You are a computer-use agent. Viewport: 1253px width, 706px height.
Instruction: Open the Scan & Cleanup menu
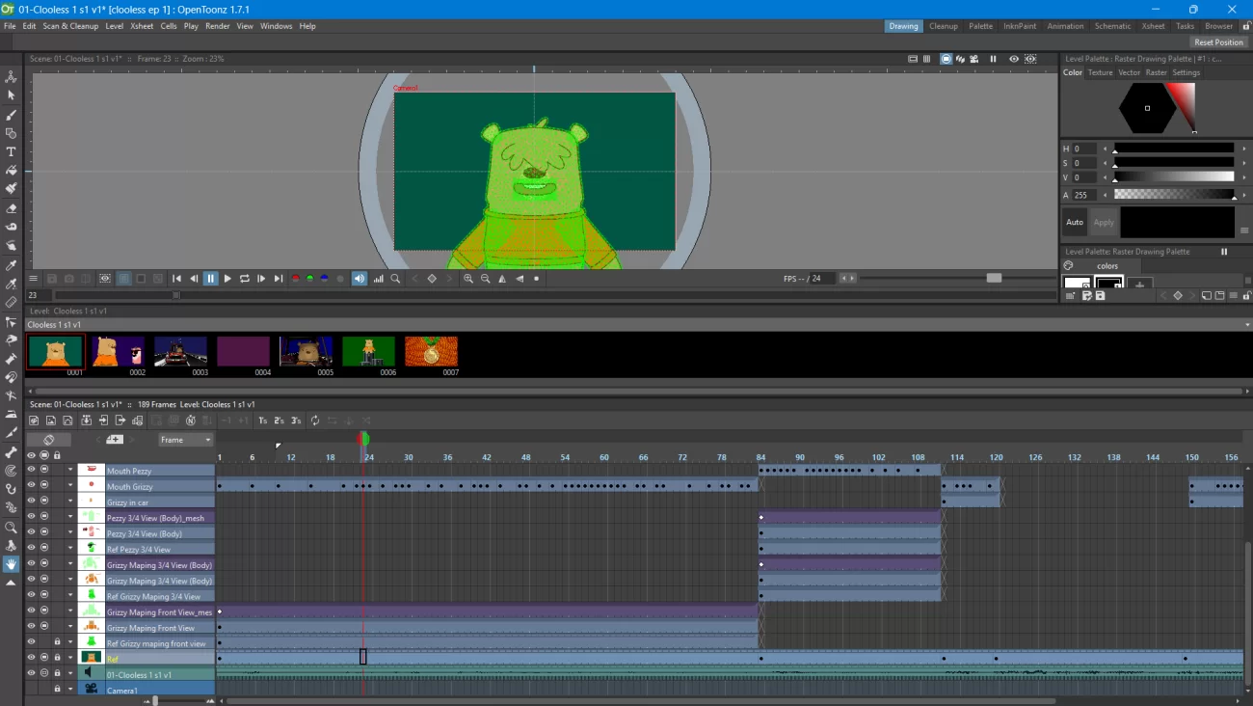click(x=70, y=26)
